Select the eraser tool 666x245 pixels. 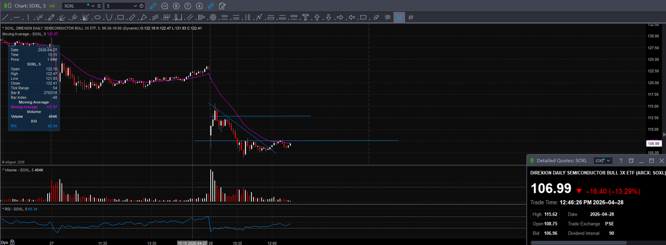(x=376, y=17)
